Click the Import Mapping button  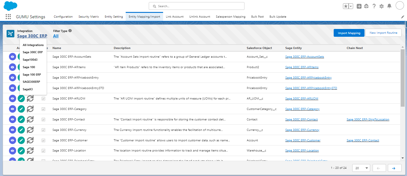pyautogui.click(x=349, y=33)
